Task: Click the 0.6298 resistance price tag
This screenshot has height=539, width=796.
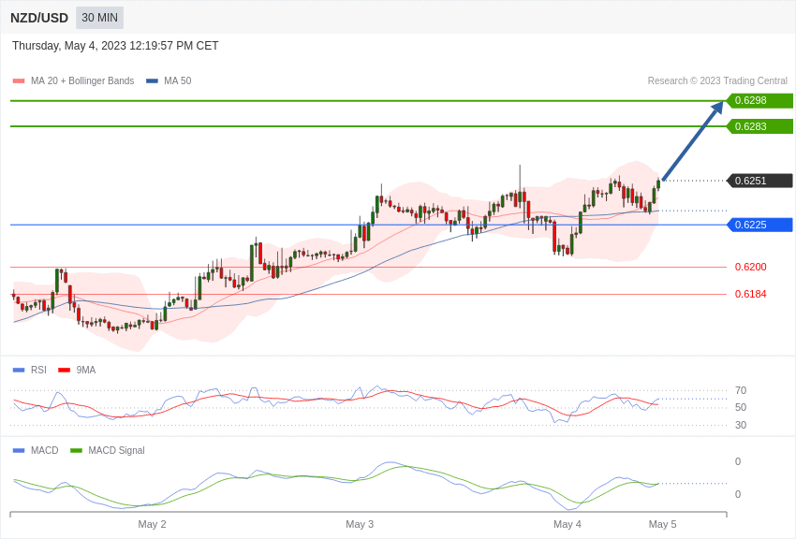Action: (760, 100)
